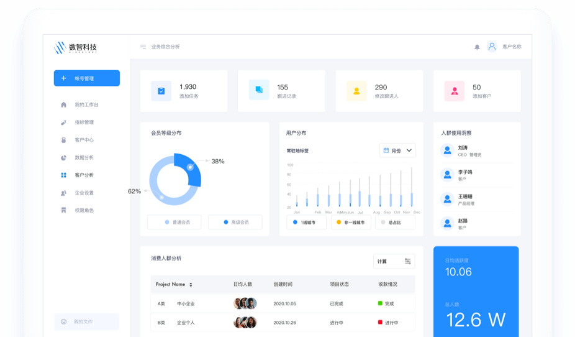Click the plus icon in 帐号管理 button
This screenshot has width=575, height=337.
[x=63, y=78]
